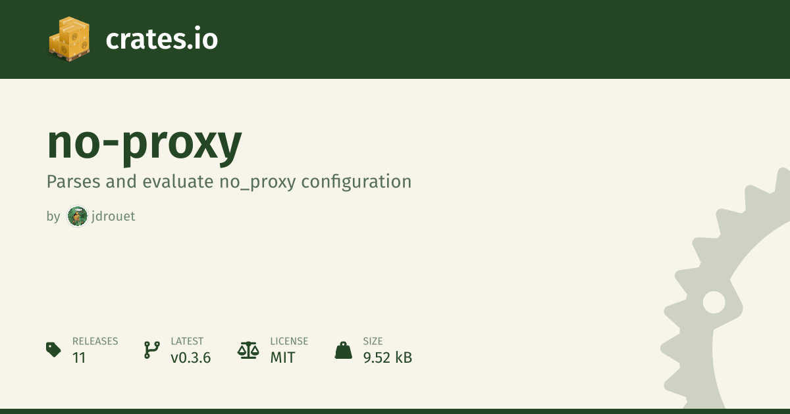This screenshot has height=414, width=790.
Task: Click the word "by" before the author
Action: coord(53,216)
